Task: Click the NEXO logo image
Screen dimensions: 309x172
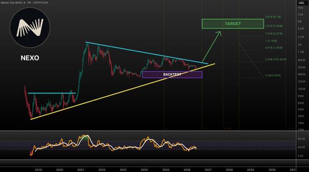Action: pos(30,28)
